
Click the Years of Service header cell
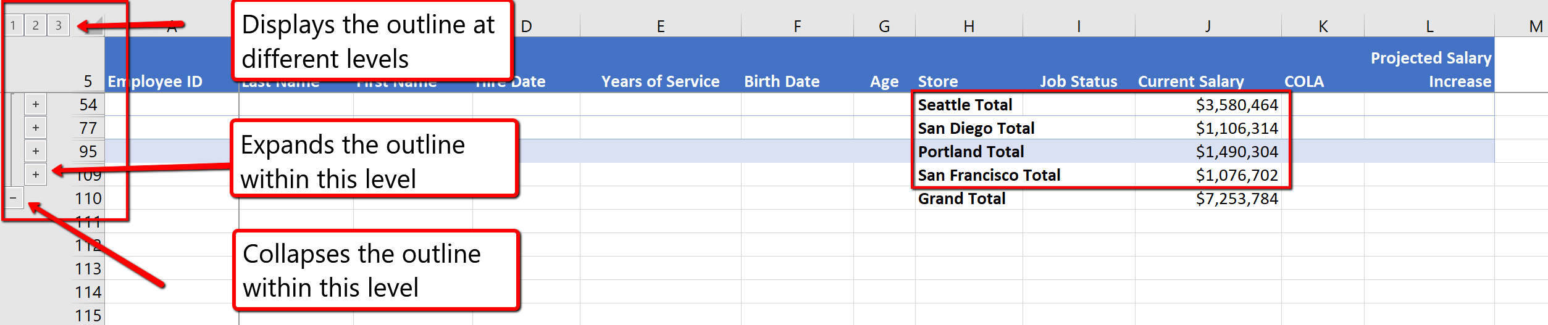(x=661, y=65)
